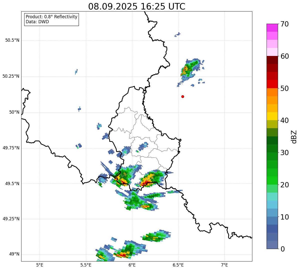Click the 50.25°N latitude label

click(x=11, y=76)
